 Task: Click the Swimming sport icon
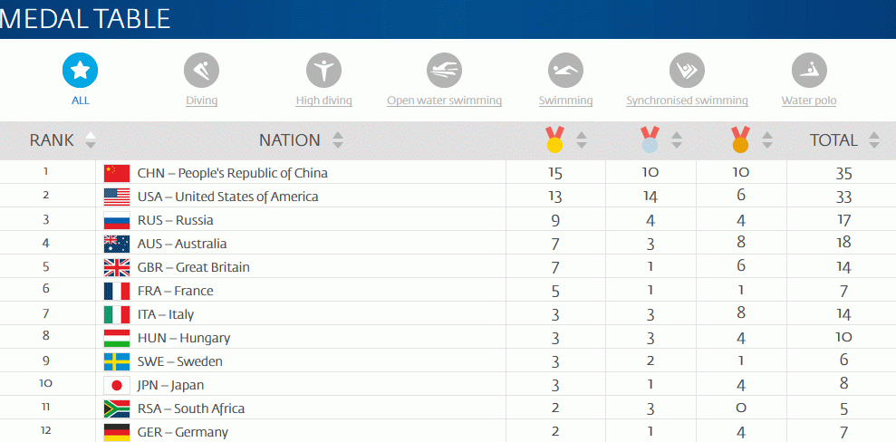coord(565,70)
